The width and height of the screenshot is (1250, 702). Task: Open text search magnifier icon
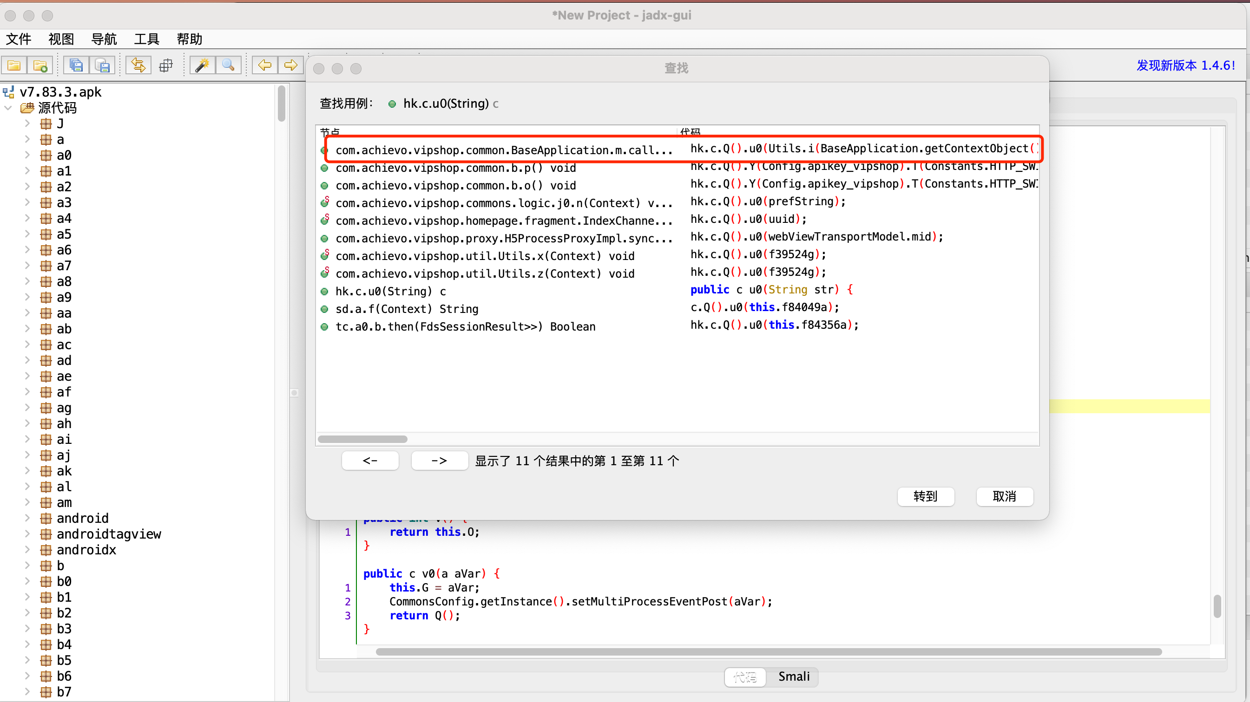tap(228, 65)
